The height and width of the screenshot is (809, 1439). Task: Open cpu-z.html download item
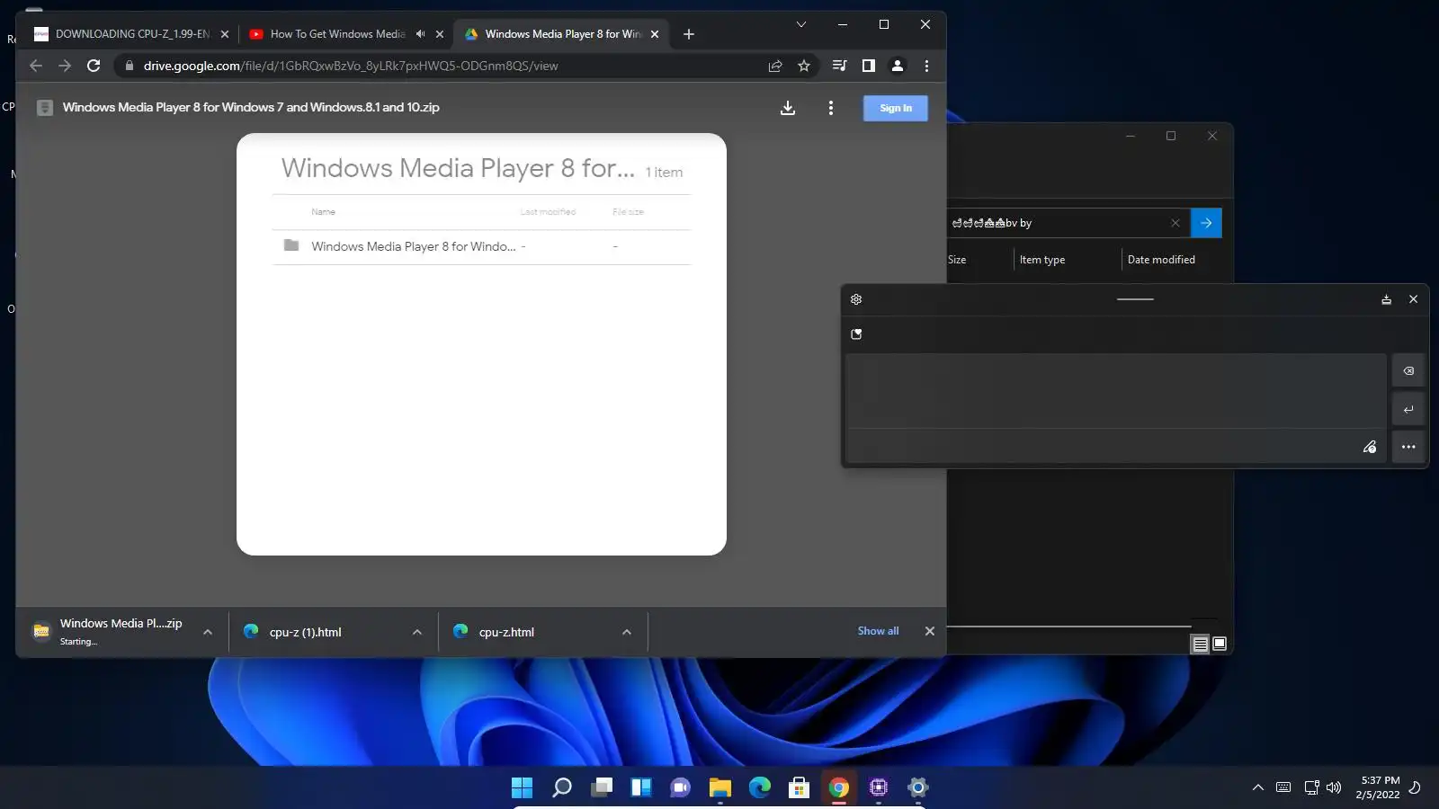point(507,632)
